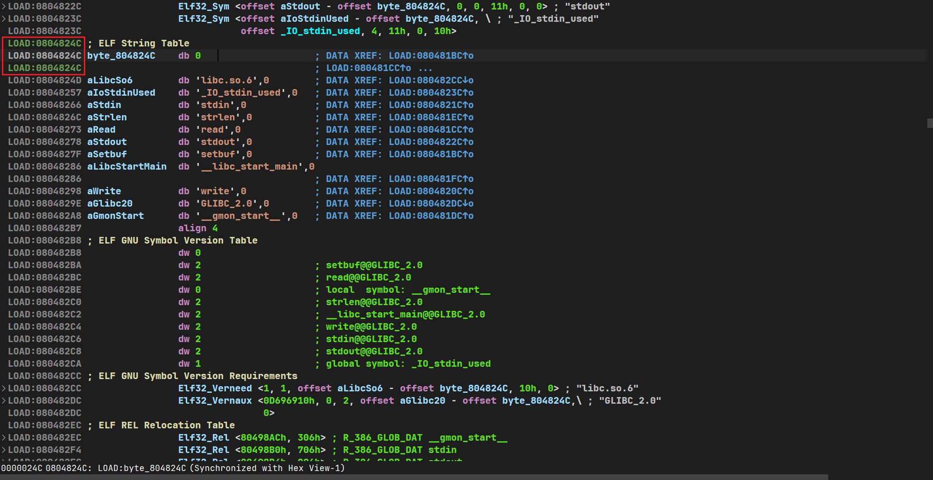Expand the Elf32_Rel stdin relocation entry
Image resolution: width=933 pixels, height=480 pixels.
[4, 450]
